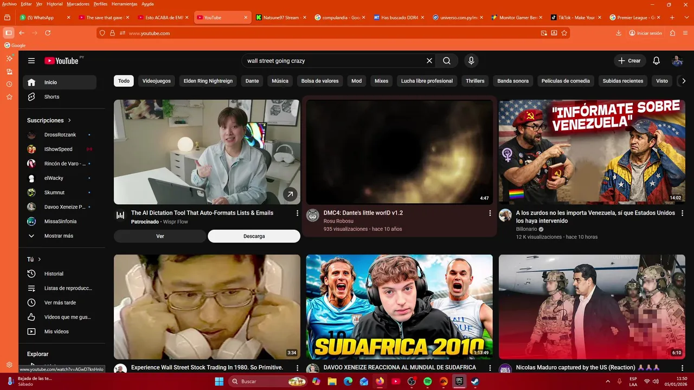The height and width of the screenshot is (390, 694).
Task: Switch to Natsune97 Stream tab
Action: [281, 17]
